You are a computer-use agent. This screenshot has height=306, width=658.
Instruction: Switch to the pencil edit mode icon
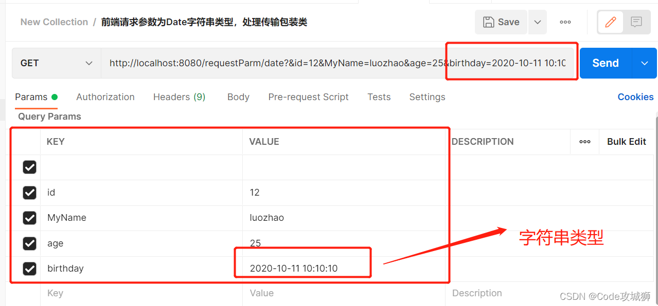tap(611, 22)
